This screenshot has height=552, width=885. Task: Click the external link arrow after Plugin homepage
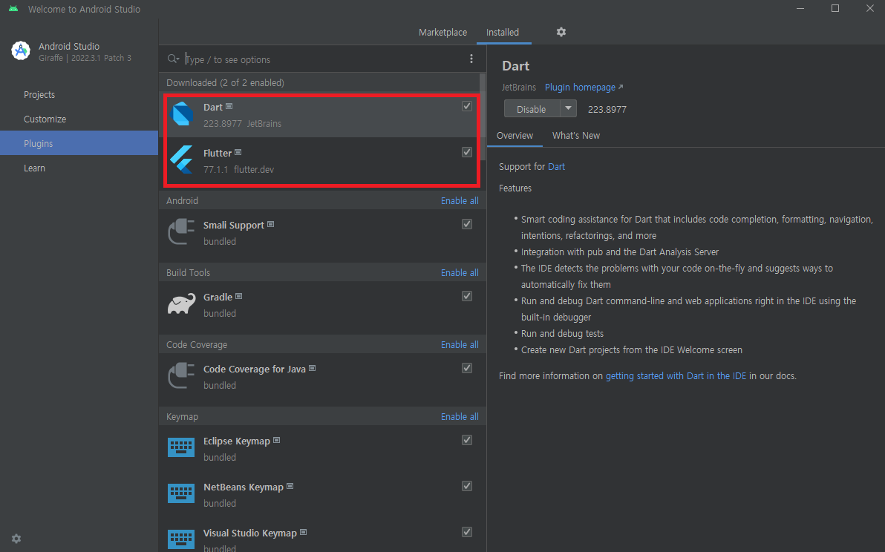[x=621, y=87]
